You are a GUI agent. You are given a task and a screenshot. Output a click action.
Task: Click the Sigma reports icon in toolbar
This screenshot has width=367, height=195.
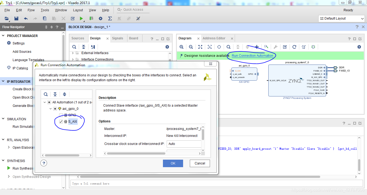110,18
